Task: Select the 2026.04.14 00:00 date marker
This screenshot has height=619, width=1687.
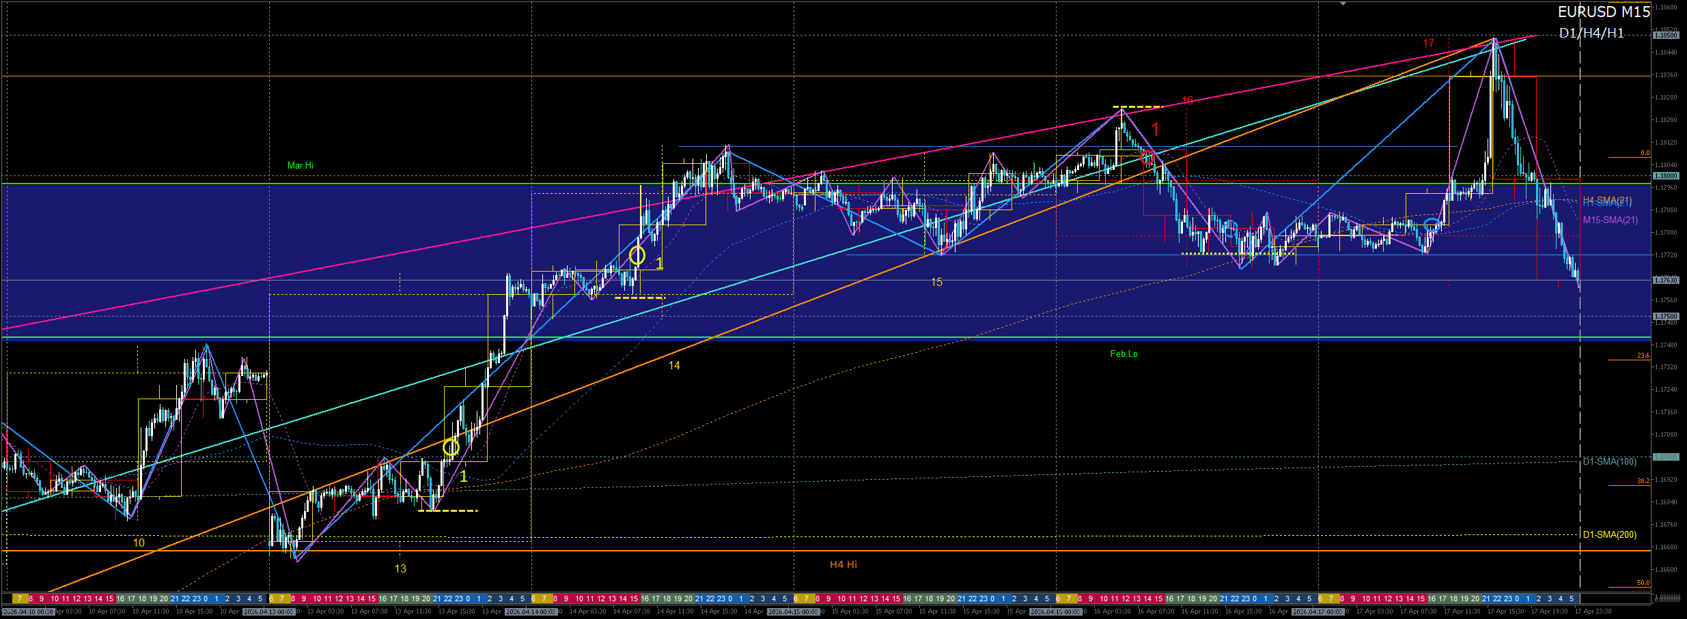Action: [531, 612]
